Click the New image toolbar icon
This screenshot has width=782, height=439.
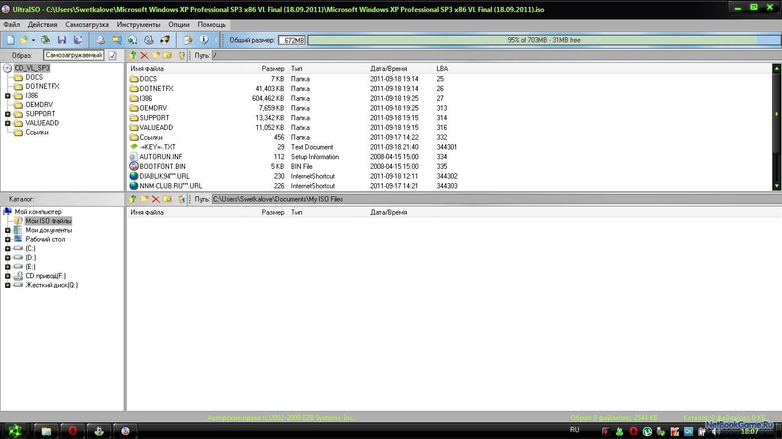click(x=10, y=40)
